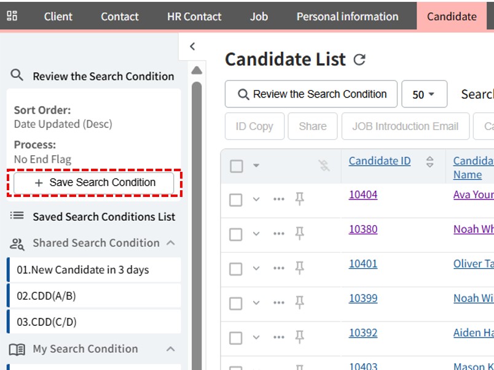Collapse the Shared Search Condition section
The height and width of the screenshot is (370, 494).
(171, 243)
